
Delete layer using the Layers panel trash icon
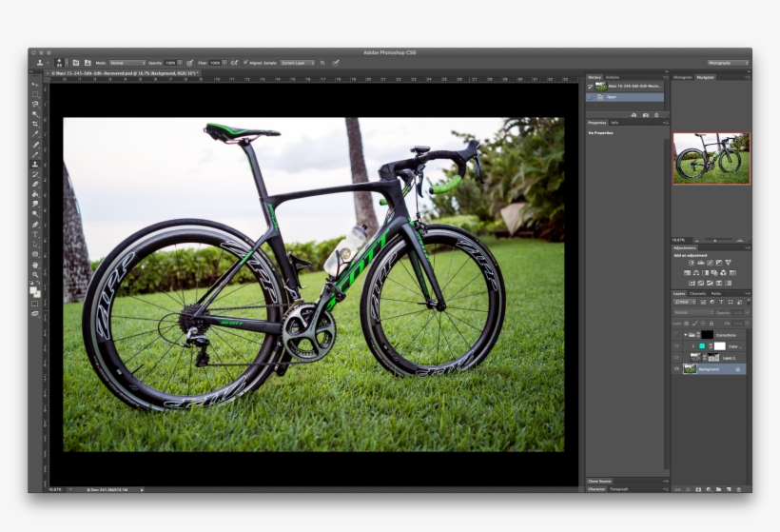[739, 490]
